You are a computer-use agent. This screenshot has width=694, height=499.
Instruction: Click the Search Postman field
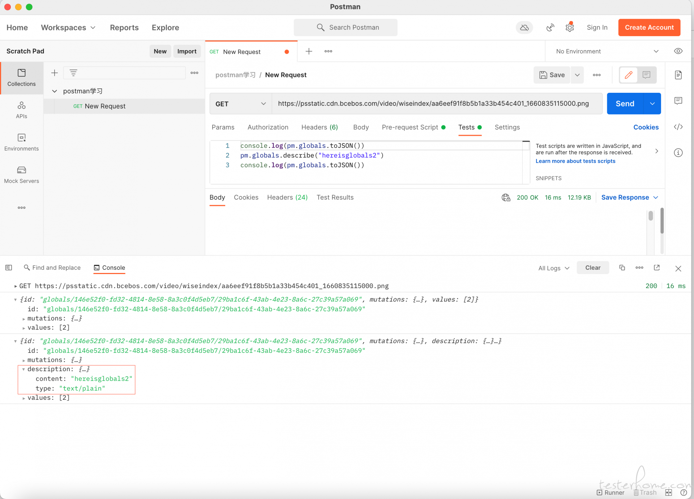pyautogui.click(x=346, y=27)
